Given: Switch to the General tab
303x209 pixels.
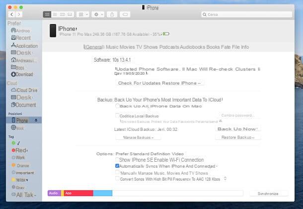Looking at the screenshot, I should coord(94,47).
